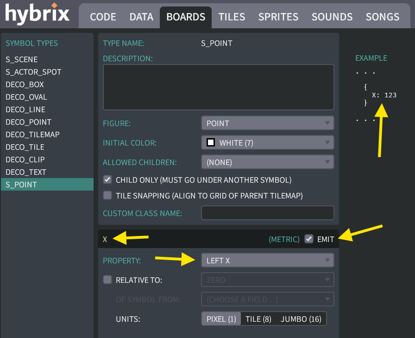
Task: Open the INITIAL COLOR dropdown
Action: click(x=267, y=143)
